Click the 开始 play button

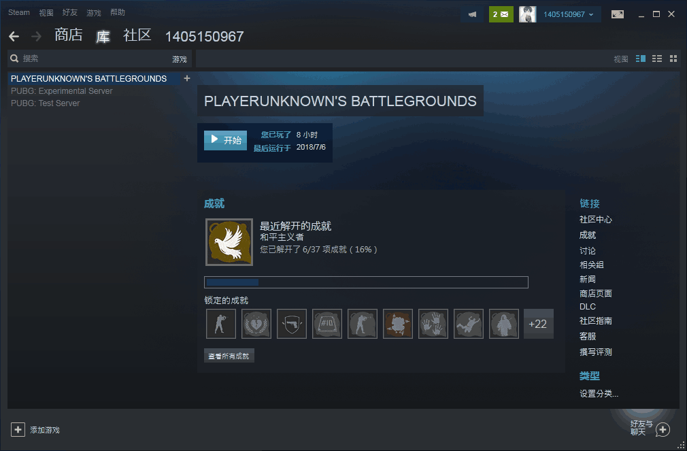pos(226,140)
